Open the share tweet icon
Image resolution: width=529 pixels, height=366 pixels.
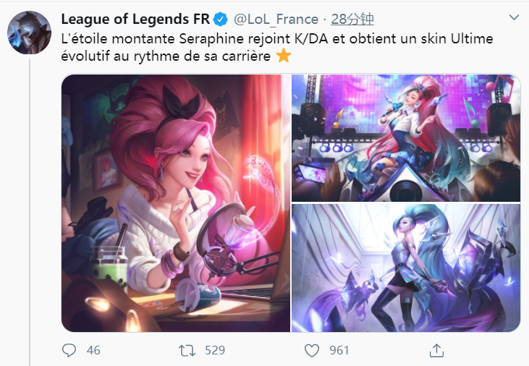436,350
